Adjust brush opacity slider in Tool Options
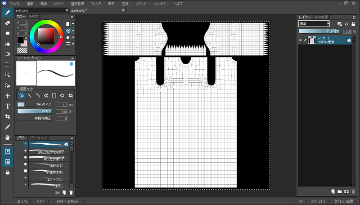Screen dimensions: 360x205 35,112
